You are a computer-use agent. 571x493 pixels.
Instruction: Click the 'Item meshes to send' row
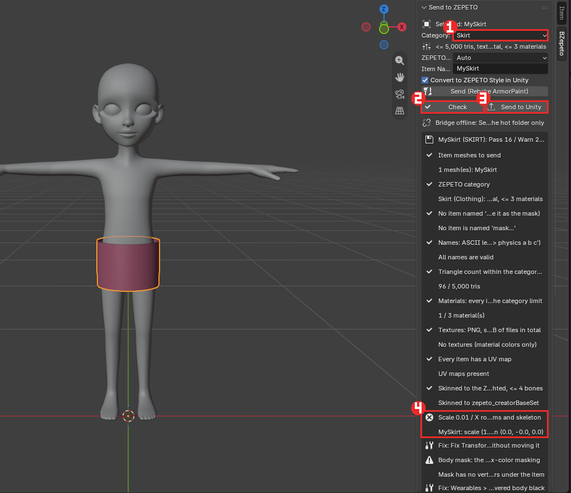(485, 155)
